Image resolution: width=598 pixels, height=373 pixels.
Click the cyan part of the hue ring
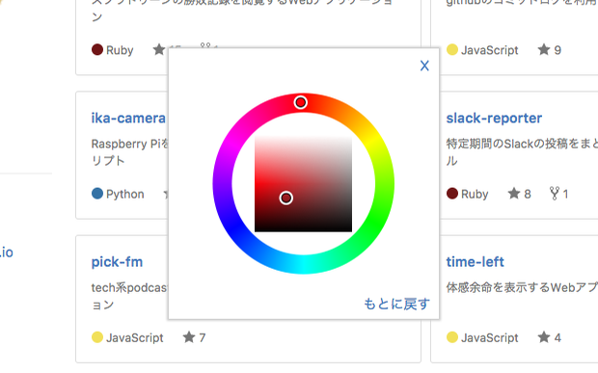(304, 264)
